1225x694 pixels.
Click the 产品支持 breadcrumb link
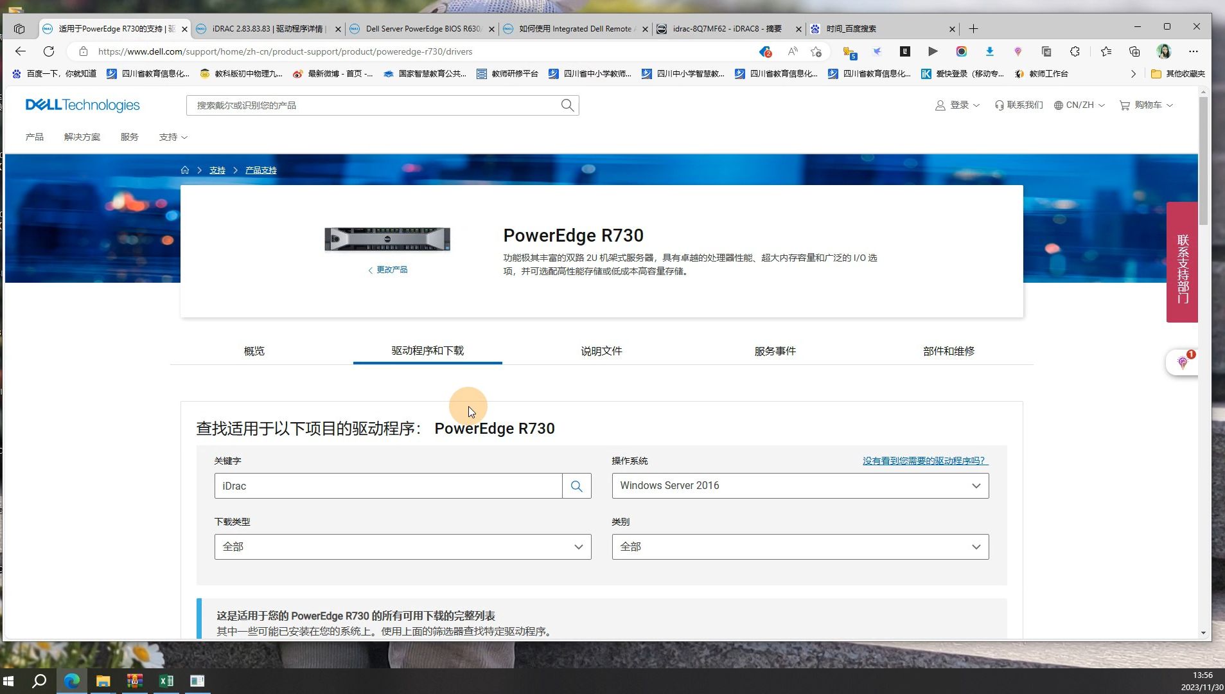pos(261,170)
